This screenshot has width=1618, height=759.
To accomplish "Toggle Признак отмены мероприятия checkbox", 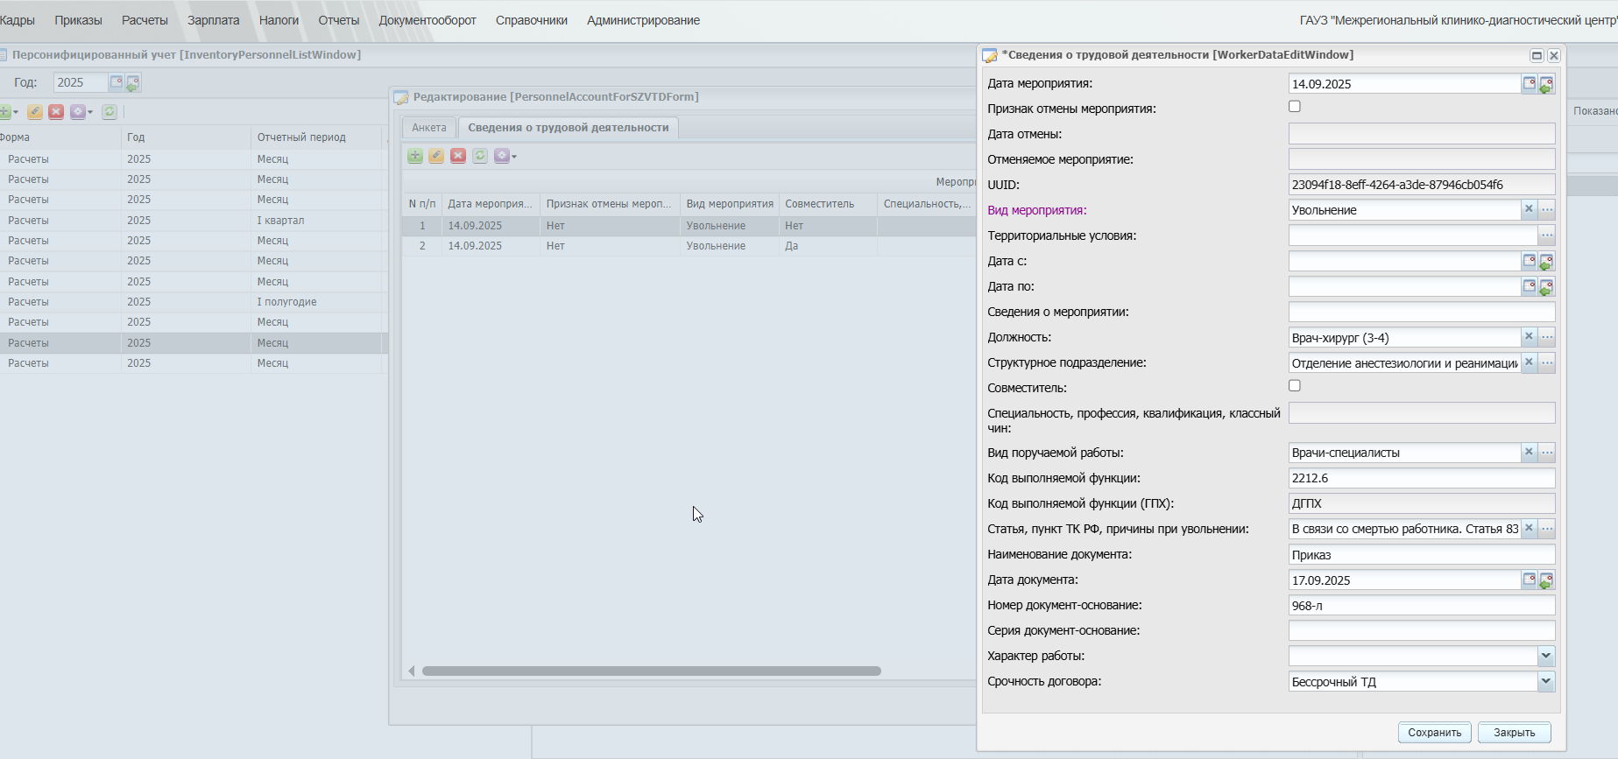I will [x=1295, y=107].
